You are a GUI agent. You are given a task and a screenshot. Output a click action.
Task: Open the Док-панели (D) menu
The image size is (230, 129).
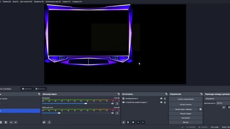tap(26, 1)
